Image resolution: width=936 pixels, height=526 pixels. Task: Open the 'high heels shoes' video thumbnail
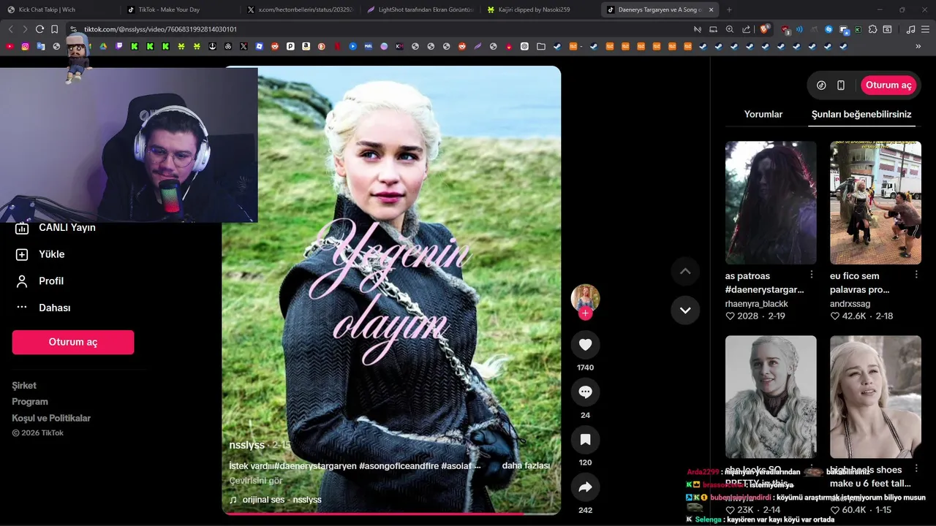coord(875,397)
